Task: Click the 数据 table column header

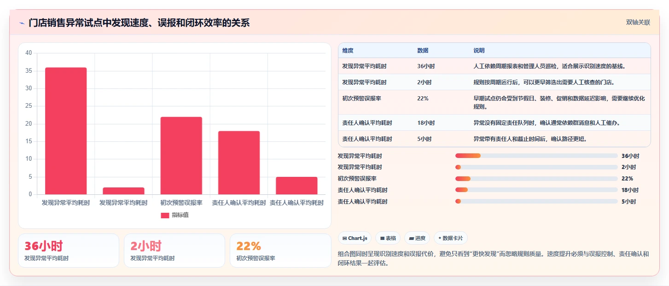Action: (x=423, y=51)
